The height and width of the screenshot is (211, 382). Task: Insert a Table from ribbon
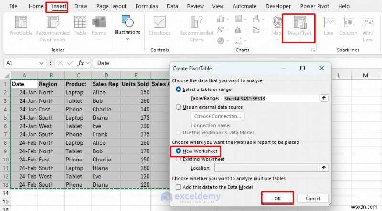pyautogui.click(x=80, y=26)
